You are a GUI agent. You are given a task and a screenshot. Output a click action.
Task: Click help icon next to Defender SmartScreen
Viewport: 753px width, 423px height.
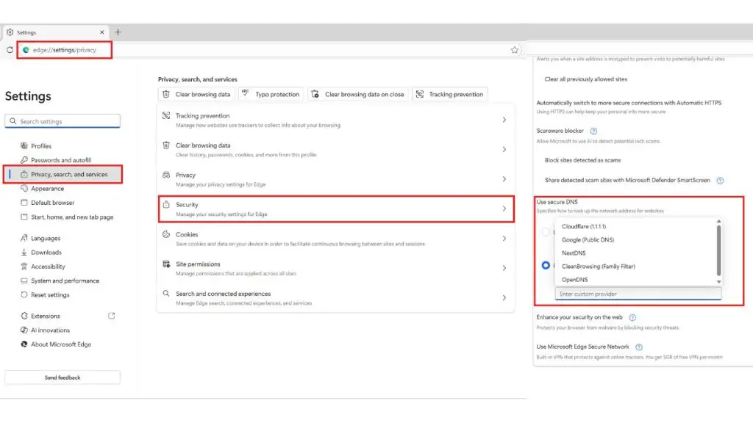[720, 181]
